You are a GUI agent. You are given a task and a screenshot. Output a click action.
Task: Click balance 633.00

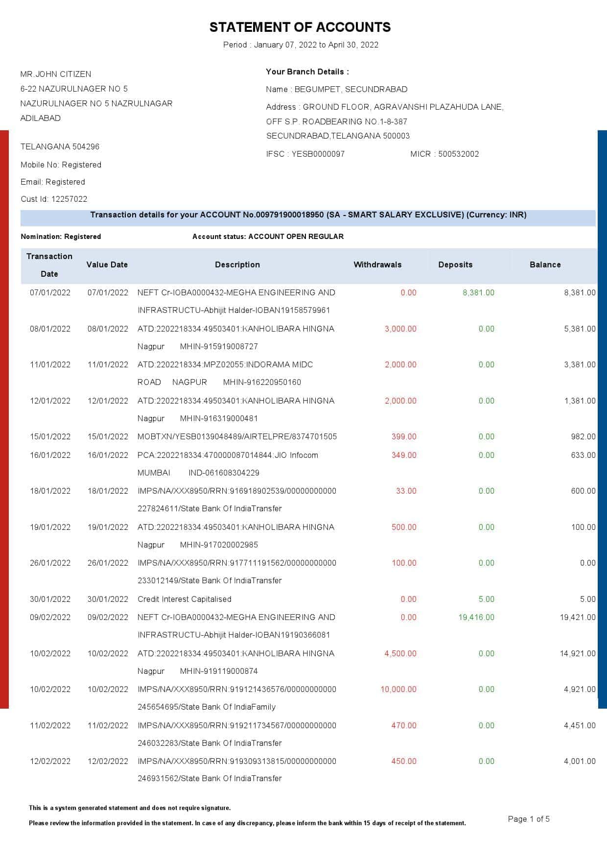click(x=584, y=455)
